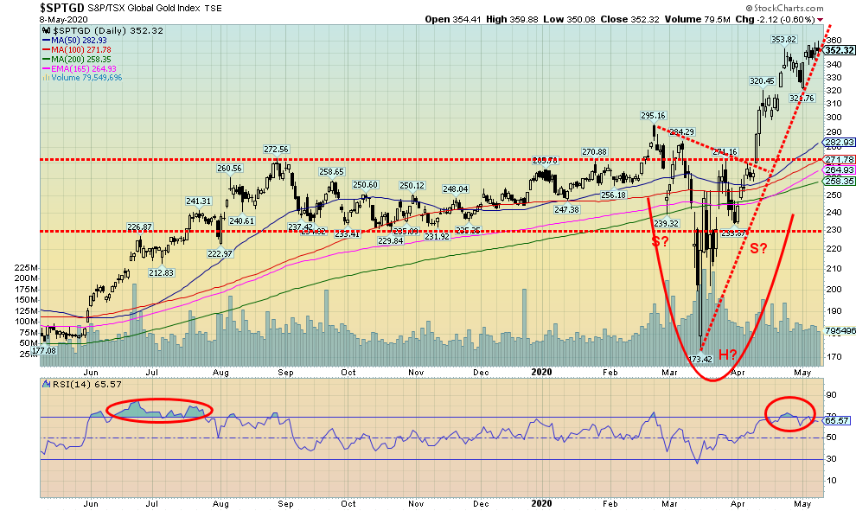Click the right S? shoulder annotation
Screen dimensions: 856x511
point(759,249)
